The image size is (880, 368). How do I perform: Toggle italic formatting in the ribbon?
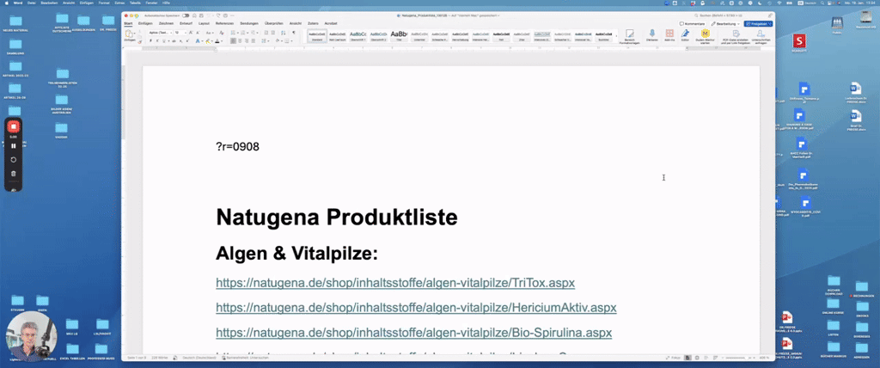(157, 41)
